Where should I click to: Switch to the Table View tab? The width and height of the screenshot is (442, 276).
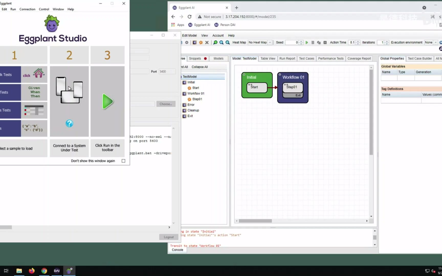tap(268, 59)
